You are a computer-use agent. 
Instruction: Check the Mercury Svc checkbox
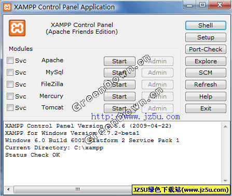10,96
